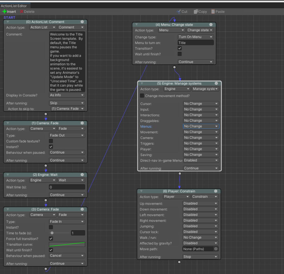
Task: Collapse the (0) ActionList: Comment node
Action: pos(8,22)
